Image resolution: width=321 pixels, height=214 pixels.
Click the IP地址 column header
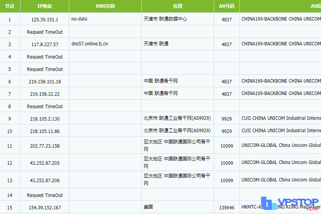point(45,6)
